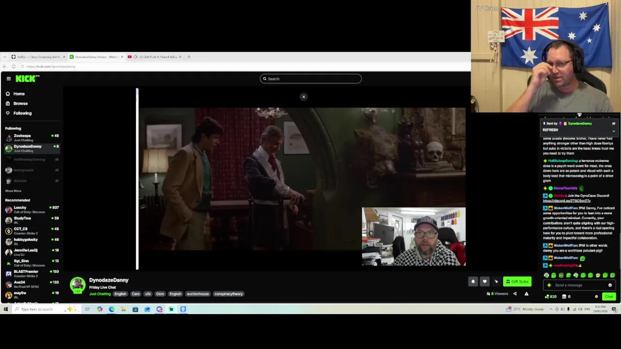Viewport: 621px width, 349px height.
Task: Open the Sgt_Sinn recommended channel
Action: click(x=32, y=263)
